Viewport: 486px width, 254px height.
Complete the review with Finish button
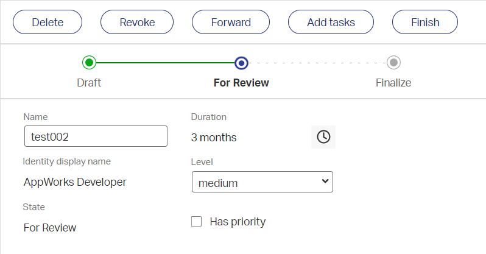(x=425, y=23)
